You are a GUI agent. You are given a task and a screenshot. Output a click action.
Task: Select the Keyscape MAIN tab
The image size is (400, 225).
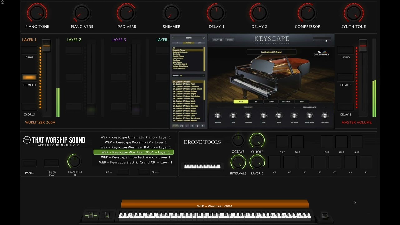pyautogui.click(x=241, y=102)
